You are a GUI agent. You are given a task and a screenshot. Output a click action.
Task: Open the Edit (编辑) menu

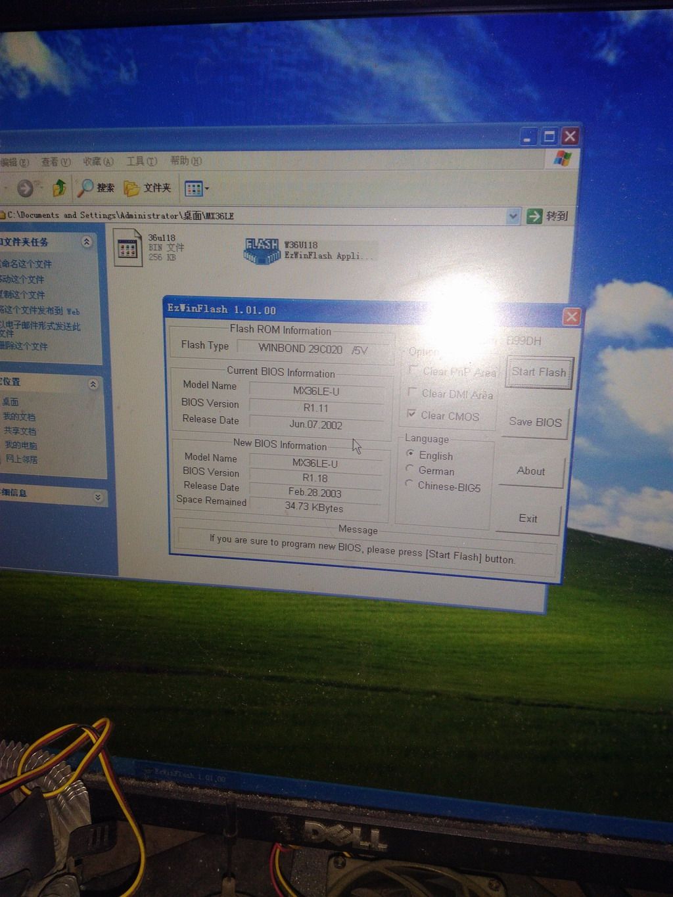(x=14, y=162)
